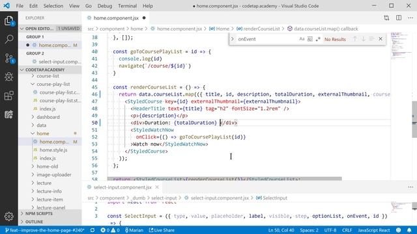The height and width of the screenshot is (234, 417).
Task: Open the Go menu
Action: (89, 6)
